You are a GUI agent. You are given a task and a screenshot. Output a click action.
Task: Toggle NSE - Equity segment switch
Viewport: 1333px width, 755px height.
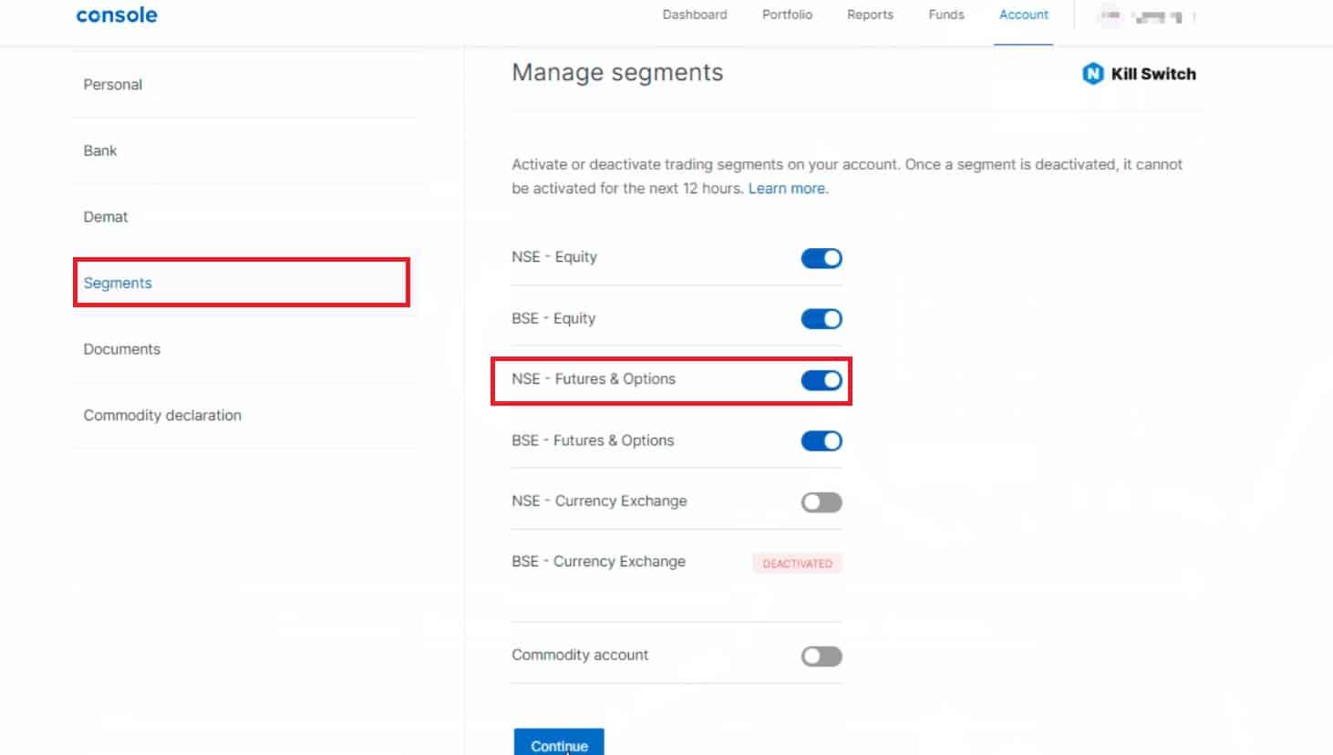coord(821,258)
